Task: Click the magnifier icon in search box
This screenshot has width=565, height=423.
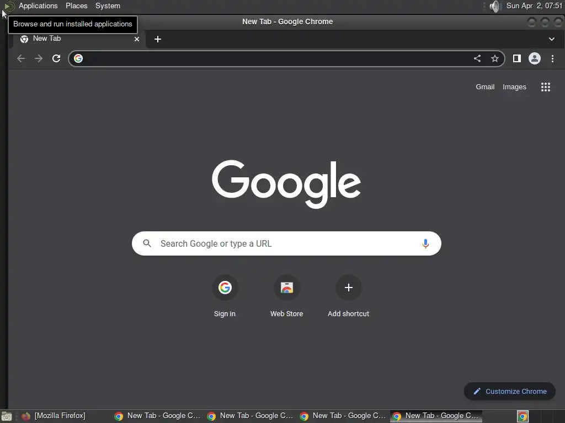Action: (147, 243)
